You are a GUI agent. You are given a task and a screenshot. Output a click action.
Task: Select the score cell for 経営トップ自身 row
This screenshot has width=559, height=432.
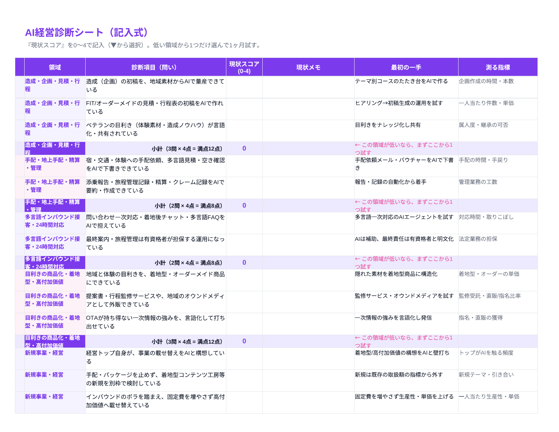244,359
